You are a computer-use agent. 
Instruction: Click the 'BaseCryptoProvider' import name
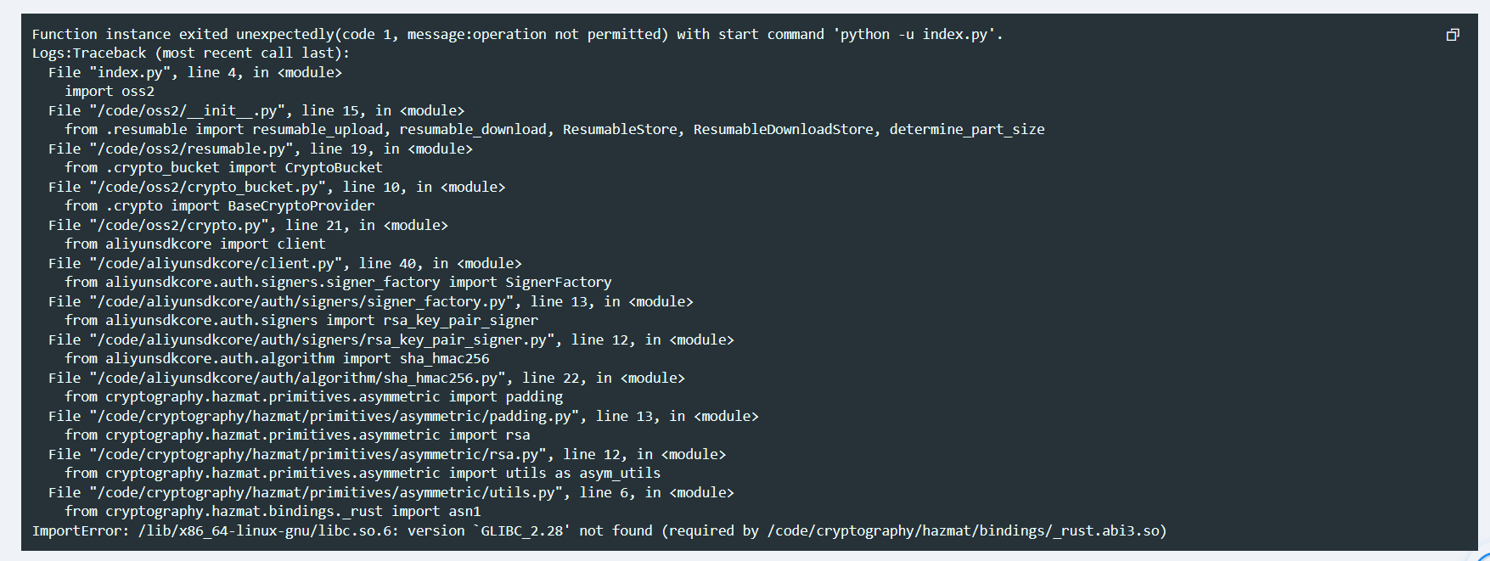tap(301, 205)
